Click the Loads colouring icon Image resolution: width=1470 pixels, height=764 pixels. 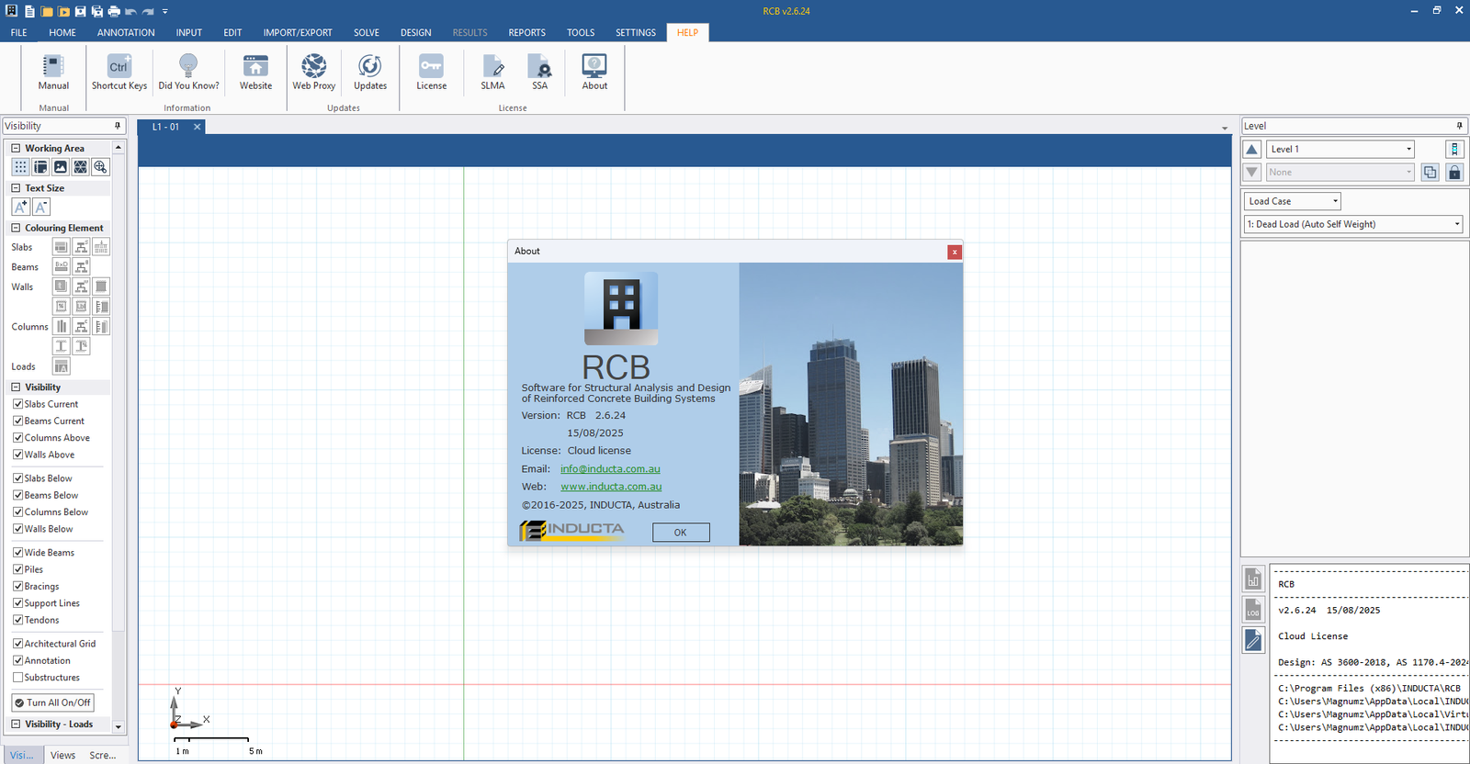(61, 366)
